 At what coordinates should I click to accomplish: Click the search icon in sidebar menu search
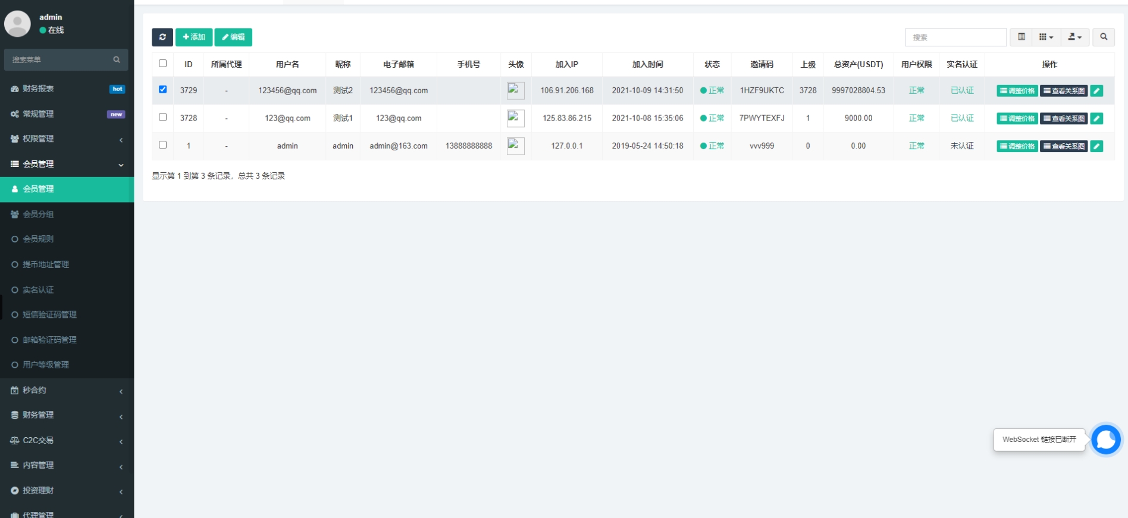coord(117,59)
